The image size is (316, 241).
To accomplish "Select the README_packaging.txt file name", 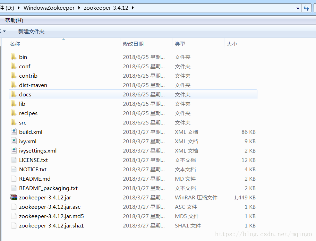I will tap(48, 188).
